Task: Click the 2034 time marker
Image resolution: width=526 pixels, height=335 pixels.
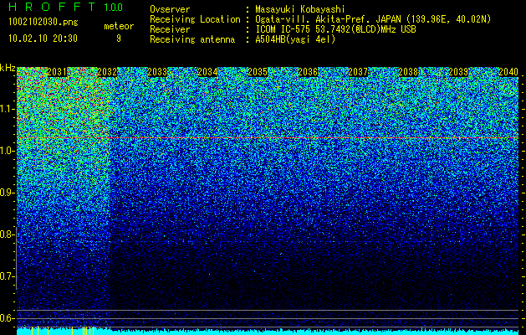Action: pos(207,72)
